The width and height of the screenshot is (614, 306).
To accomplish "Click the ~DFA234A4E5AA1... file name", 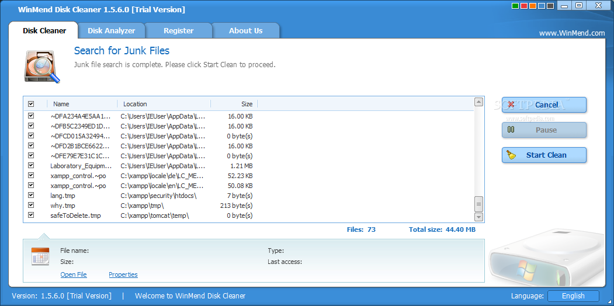I will coord(81,116).
